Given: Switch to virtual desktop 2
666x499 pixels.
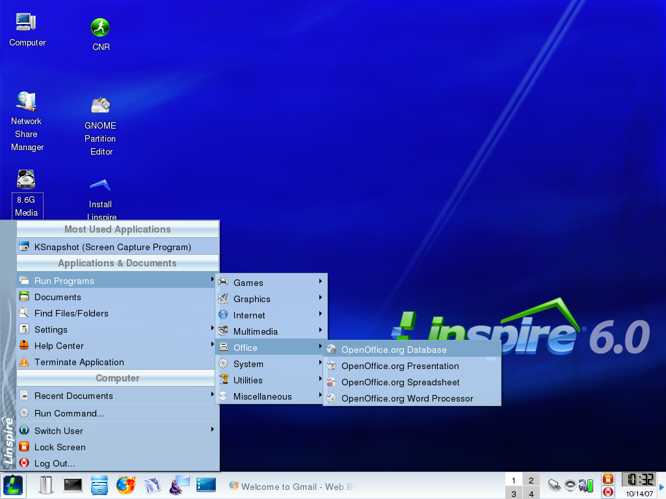Looking at the screenshot, I should tap(531, 480).
